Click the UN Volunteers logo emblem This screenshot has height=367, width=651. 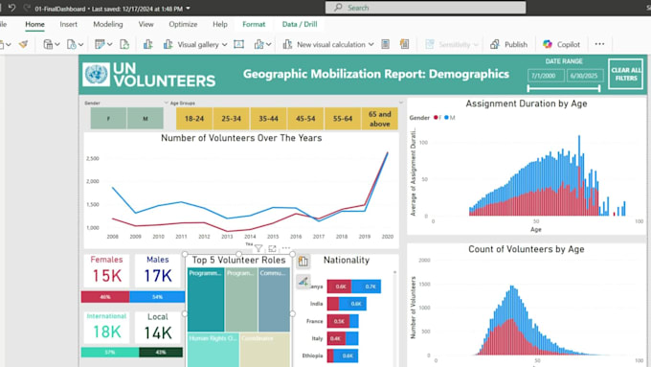pos(96,75)
